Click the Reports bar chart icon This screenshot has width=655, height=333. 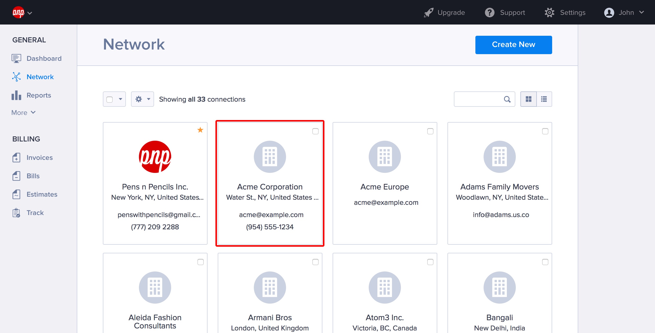pos(16,95)
